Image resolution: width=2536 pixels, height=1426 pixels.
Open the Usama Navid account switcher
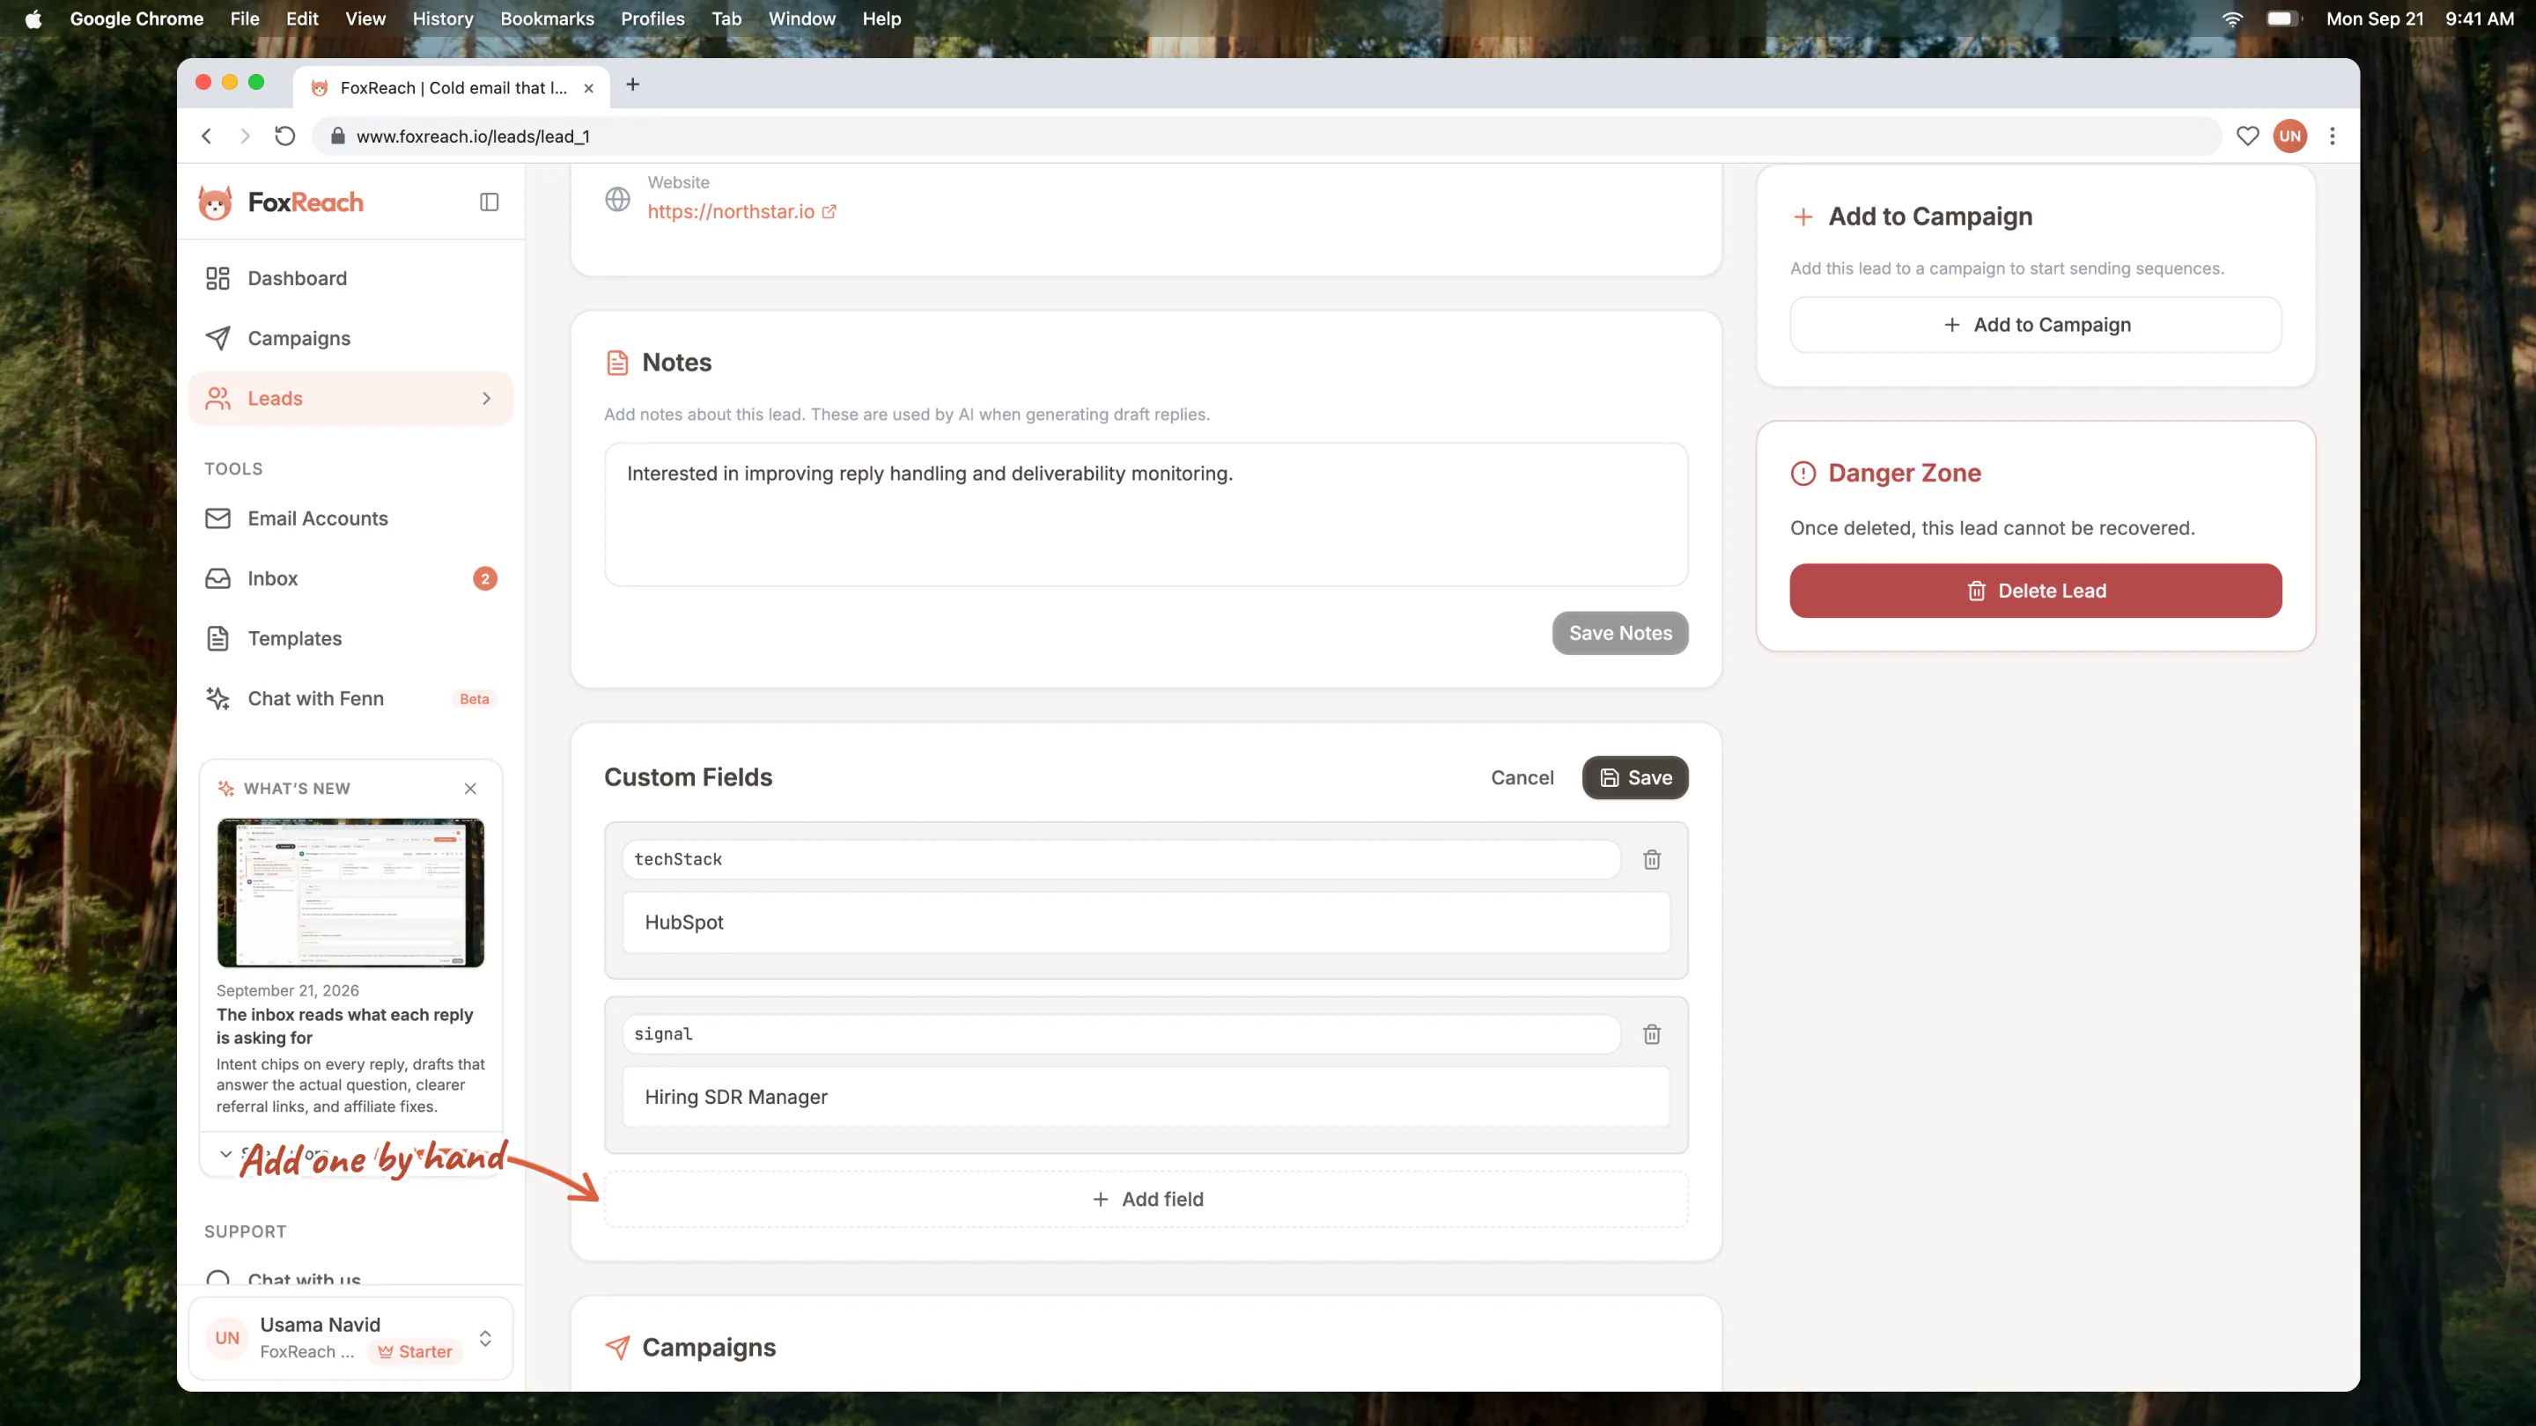(x=350, y=1338)
